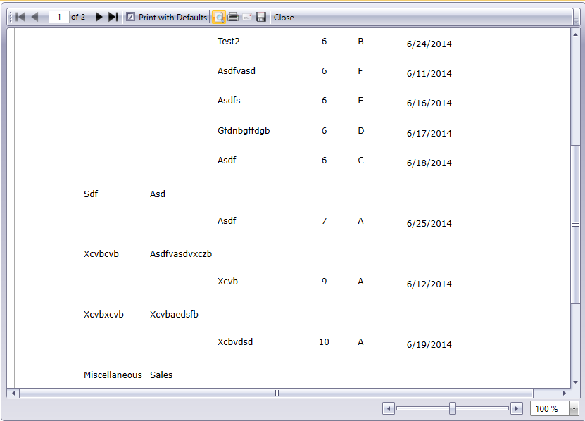This screenshot has height=421, width=585.
Task: Click the floppy disk save icon
Action: 261,17
